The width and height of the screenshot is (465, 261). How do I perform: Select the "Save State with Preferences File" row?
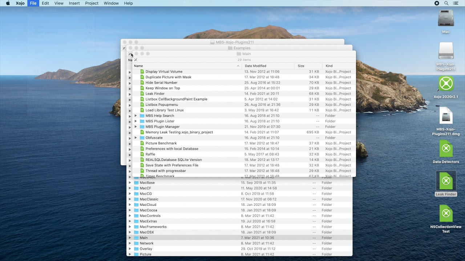(x=244, y=165)
